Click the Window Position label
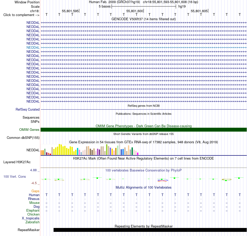Image resolution: width=247 pixels, height=236 pixels. (27, 2)
